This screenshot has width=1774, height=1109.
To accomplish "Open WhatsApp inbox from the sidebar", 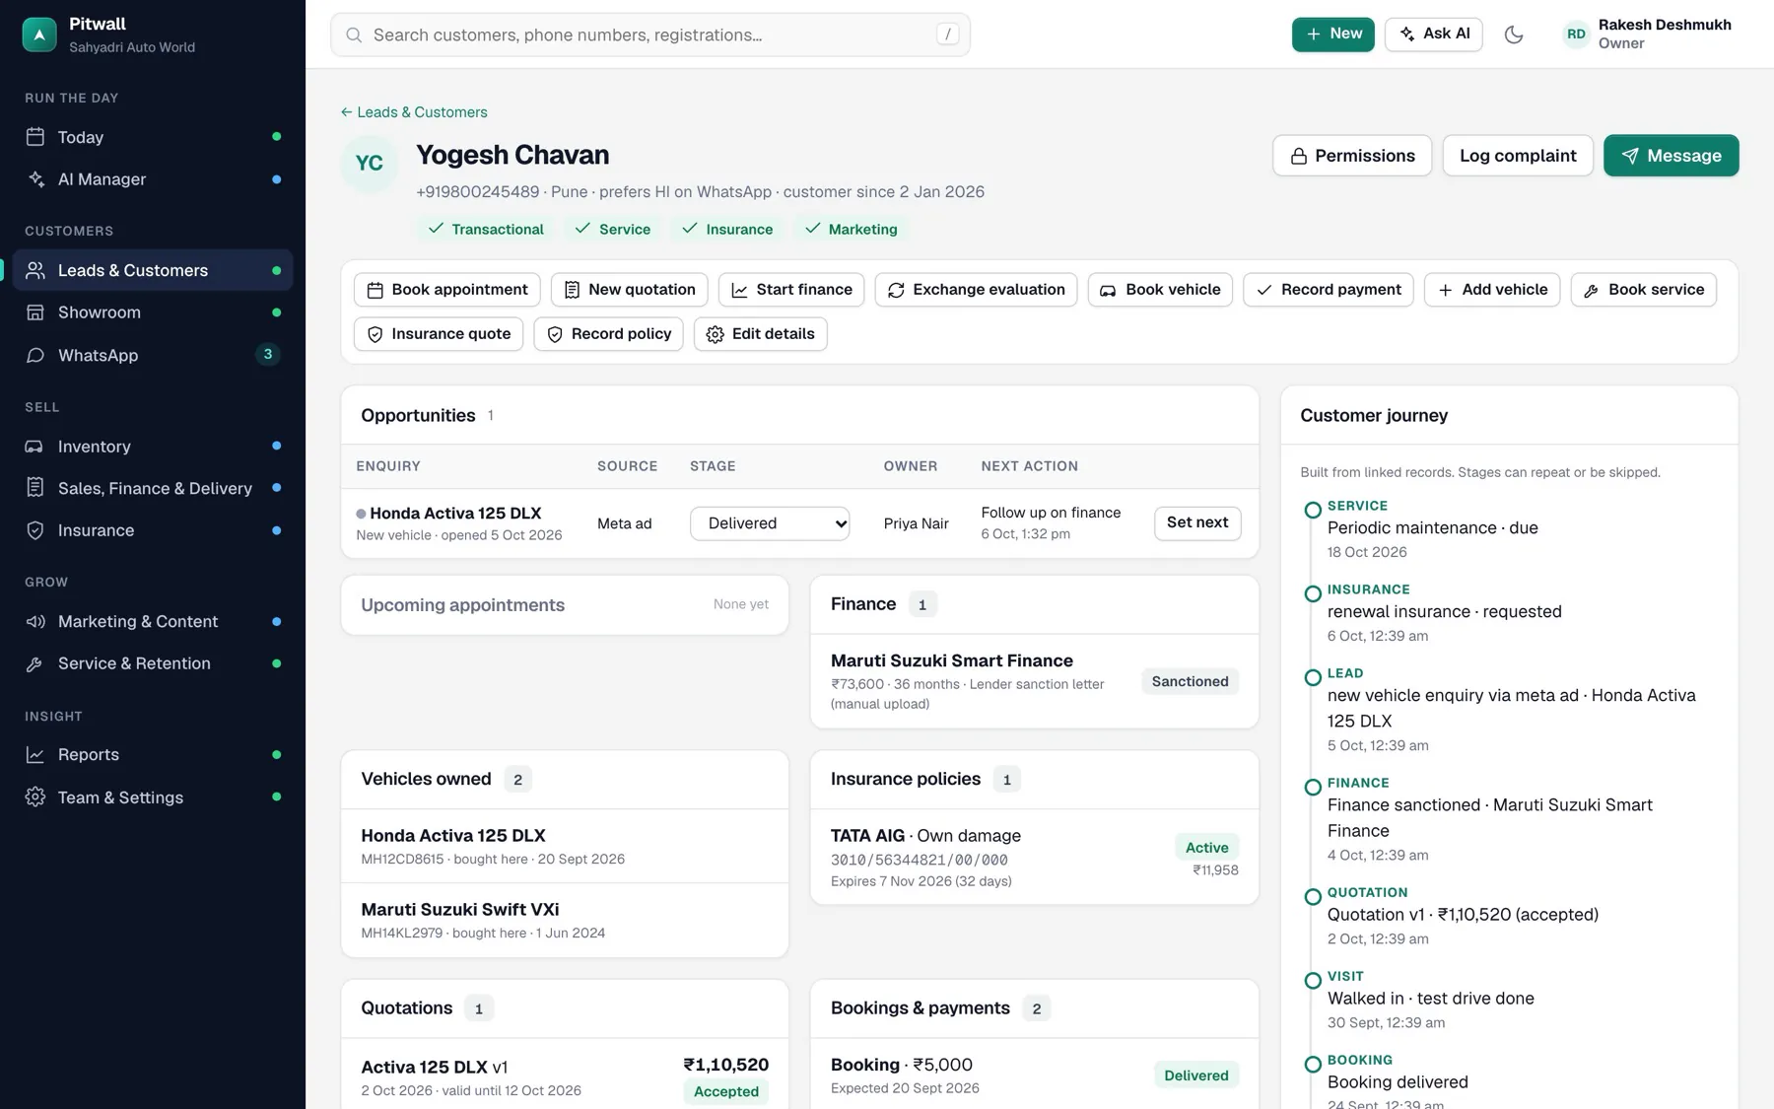I will [153, 355].
